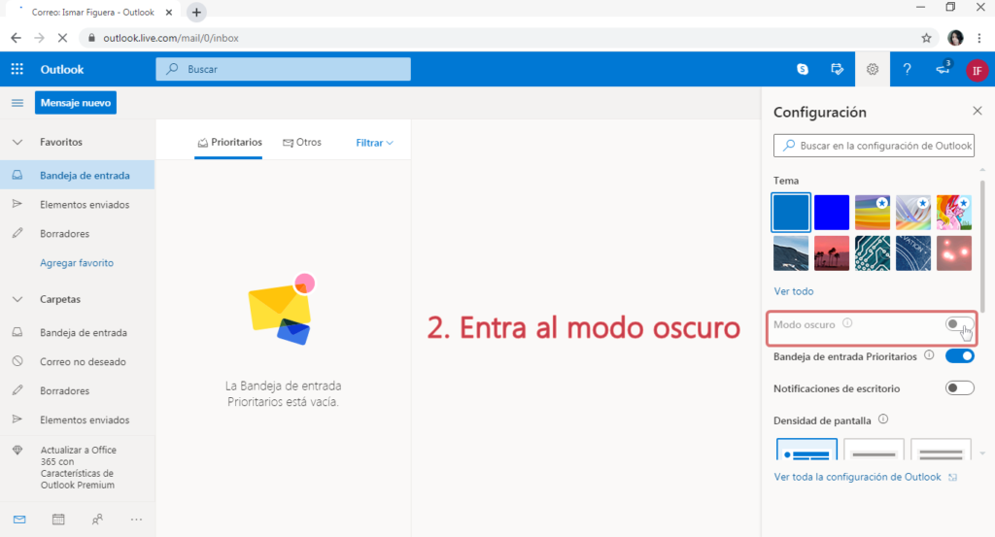Close the Configuración panel
The width and height of the screenshot is (995, 537).
(x=978, y=111)
